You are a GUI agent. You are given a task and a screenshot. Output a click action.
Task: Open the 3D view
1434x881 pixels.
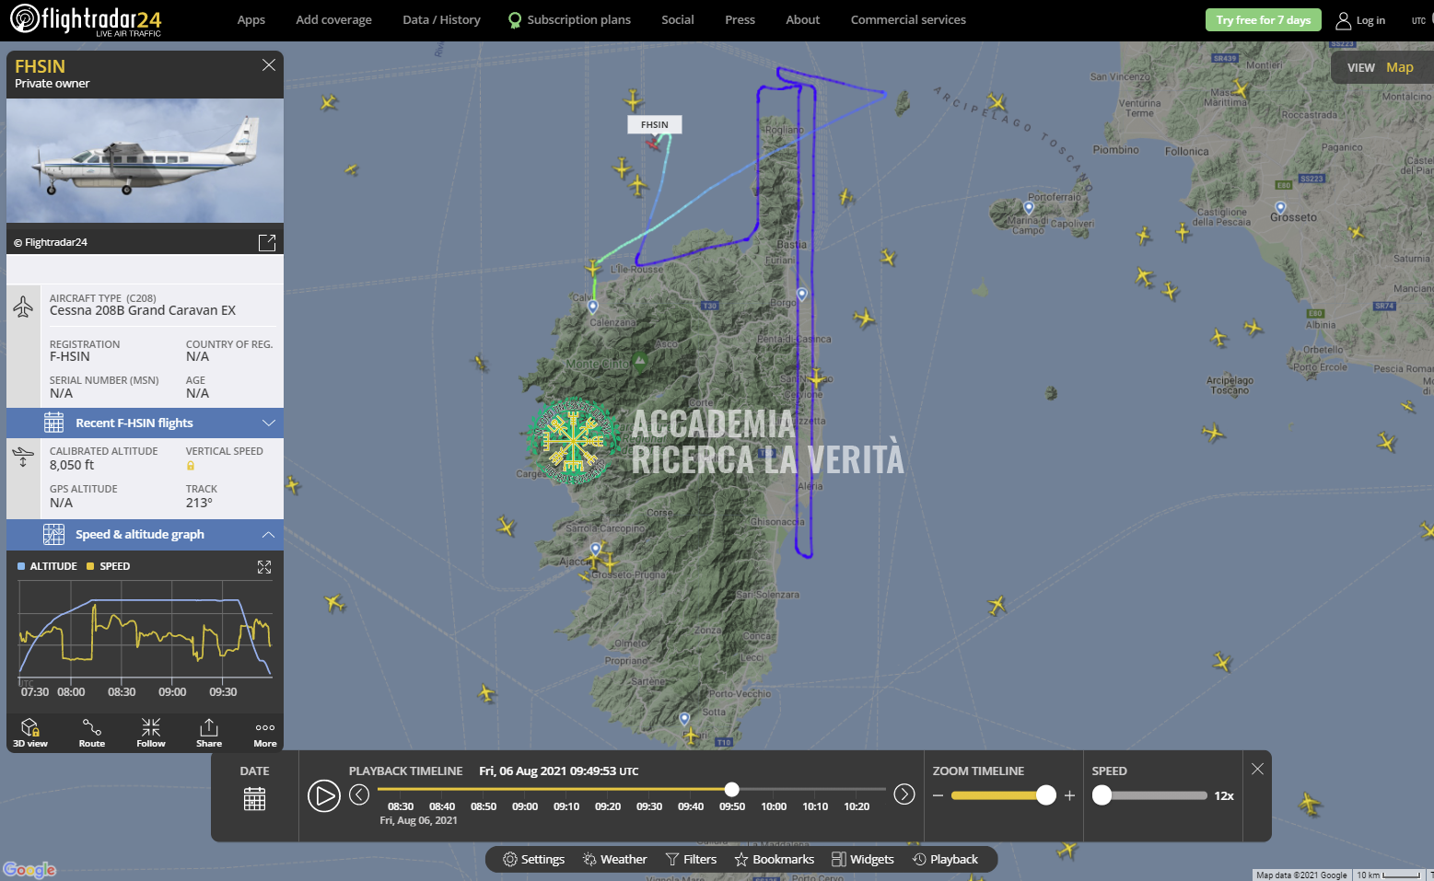(x=30, y=733)
